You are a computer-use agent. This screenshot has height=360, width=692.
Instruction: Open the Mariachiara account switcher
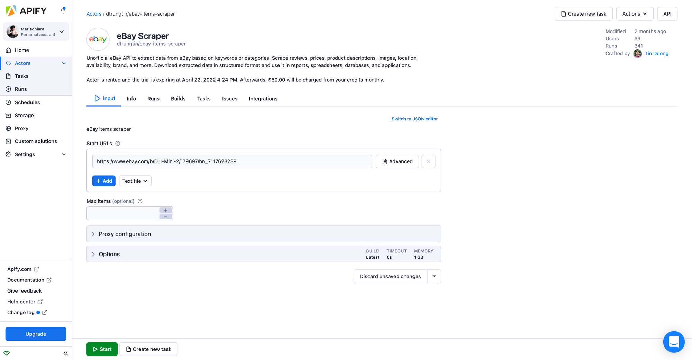(x=36, y=32)
